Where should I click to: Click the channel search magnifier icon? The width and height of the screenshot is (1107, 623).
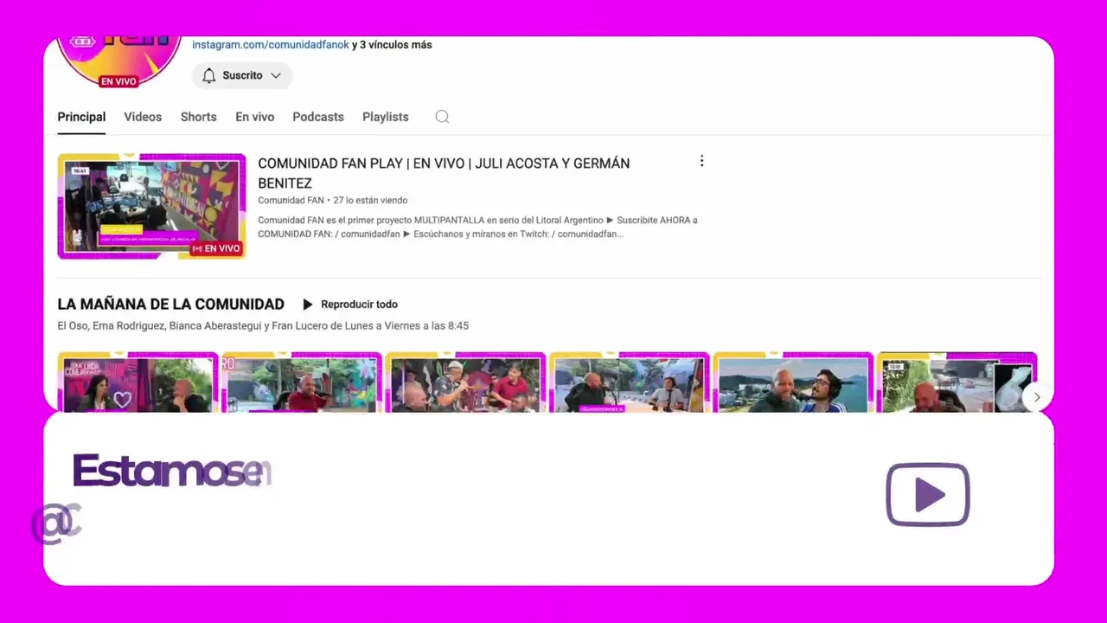(x=442, y=117)
